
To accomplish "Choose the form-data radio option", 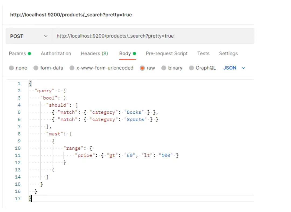I will point(36,68).
